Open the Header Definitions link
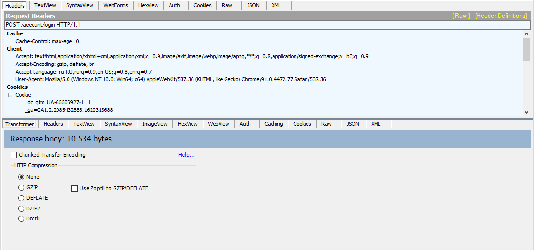The width and height of the screenshot is (534, 250). (x=500, y=16)
